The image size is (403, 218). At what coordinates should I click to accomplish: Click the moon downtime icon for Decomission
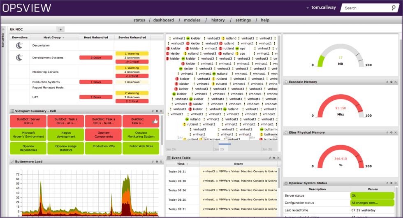(x=19, y=46)
